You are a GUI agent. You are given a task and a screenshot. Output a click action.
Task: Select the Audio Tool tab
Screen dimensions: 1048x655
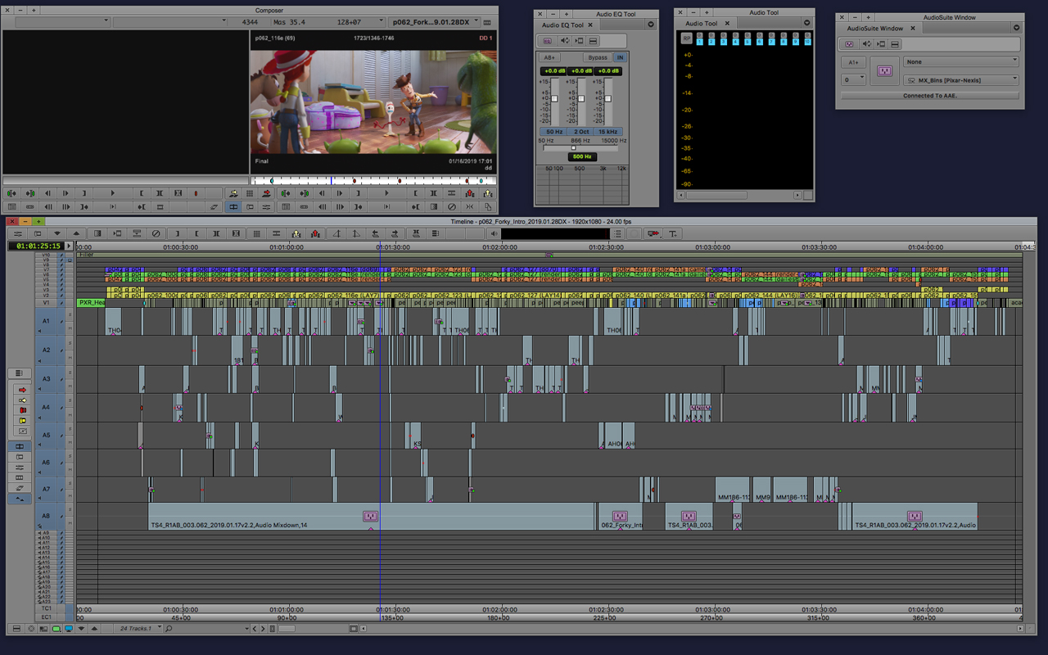(x=707, y=24)
